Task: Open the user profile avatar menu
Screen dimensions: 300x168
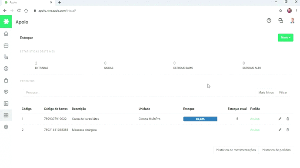Action: point(292,21)
